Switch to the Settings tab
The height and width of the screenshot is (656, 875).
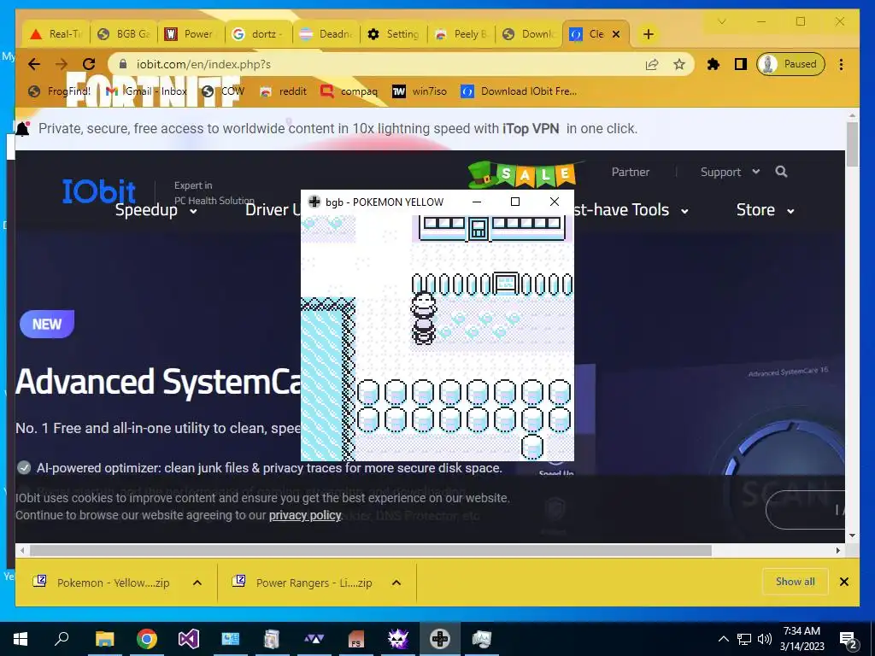coord(393,34)
